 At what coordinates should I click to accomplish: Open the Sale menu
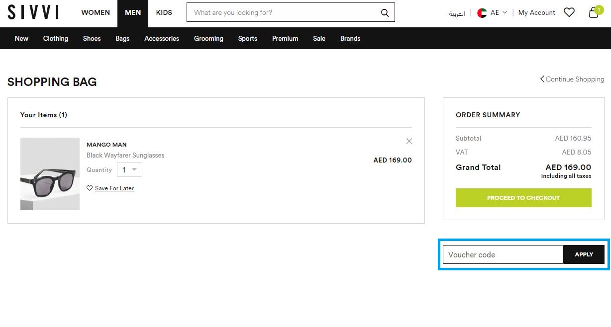319,38
